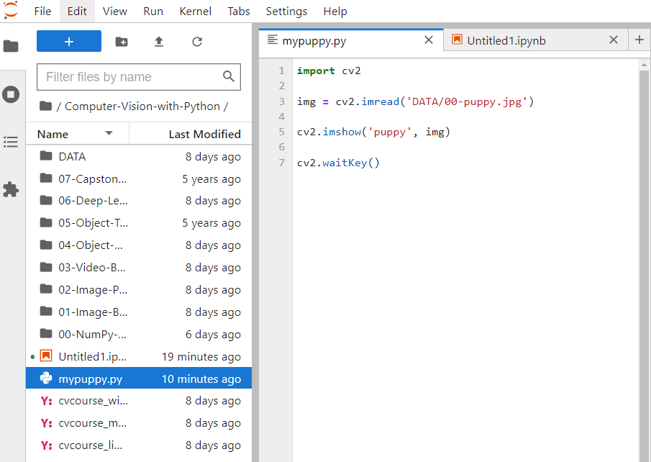Focus the Filter files by name field
The image size is (651, 462).
[x=139, y=77]
